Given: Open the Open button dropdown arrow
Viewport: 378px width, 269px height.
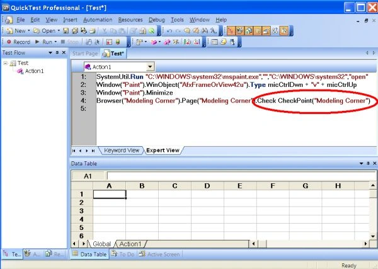Looking at the screenshot, I should coord(59,31).
